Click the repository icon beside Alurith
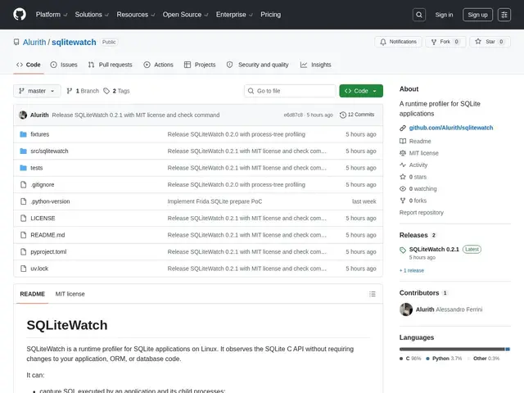Screen dimensions: 524x393 click(16, 42)
